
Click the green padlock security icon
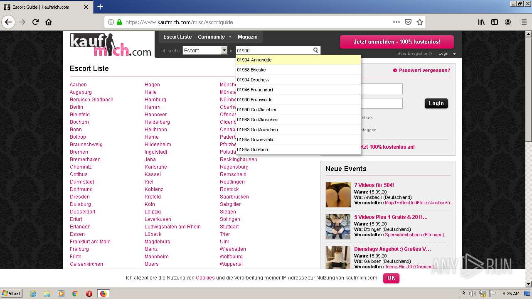(x=119, y=22)
